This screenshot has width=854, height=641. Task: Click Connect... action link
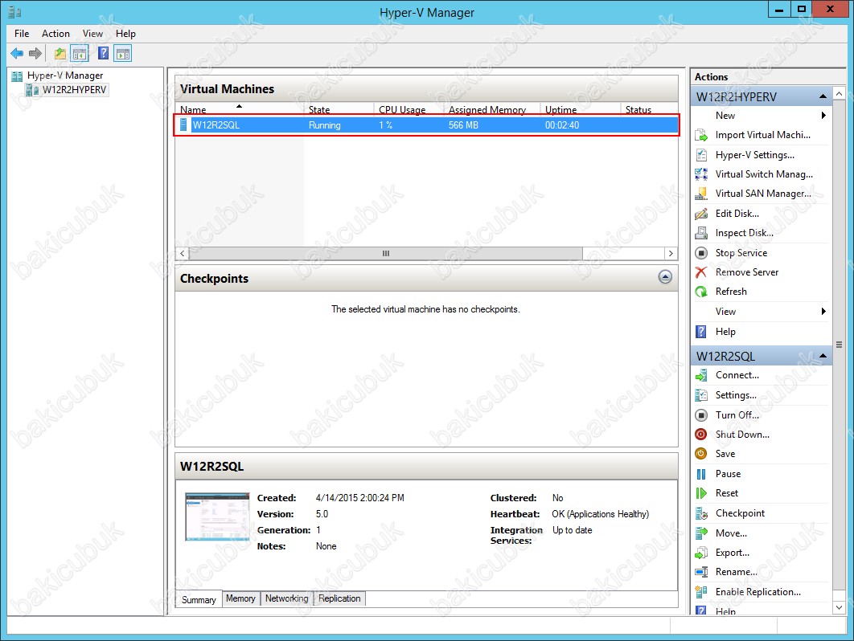737,375
